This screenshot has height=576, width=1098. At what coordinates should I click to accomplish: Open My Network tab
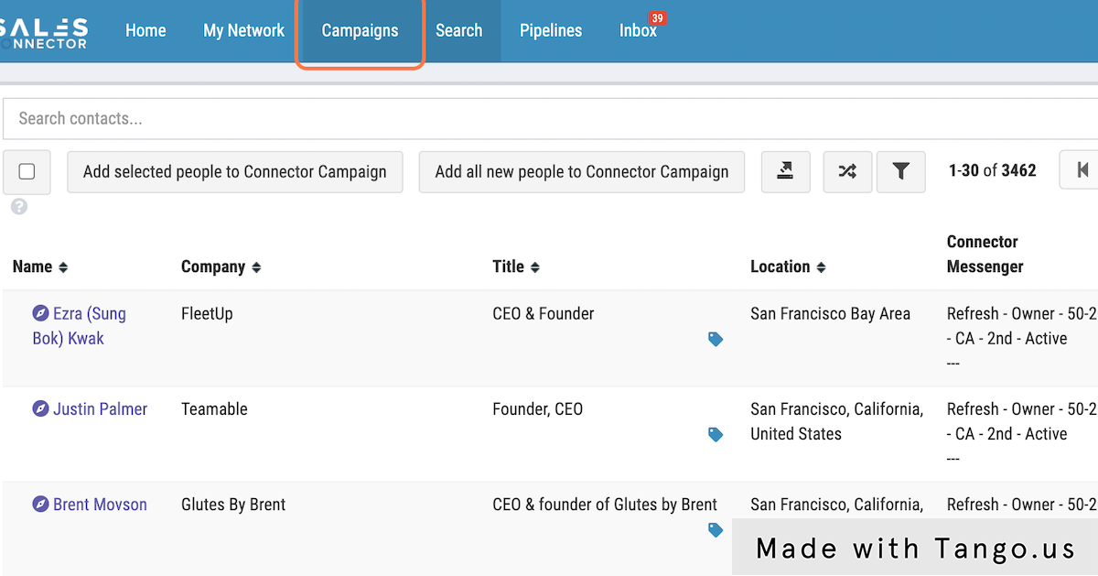tap(243, 31)
